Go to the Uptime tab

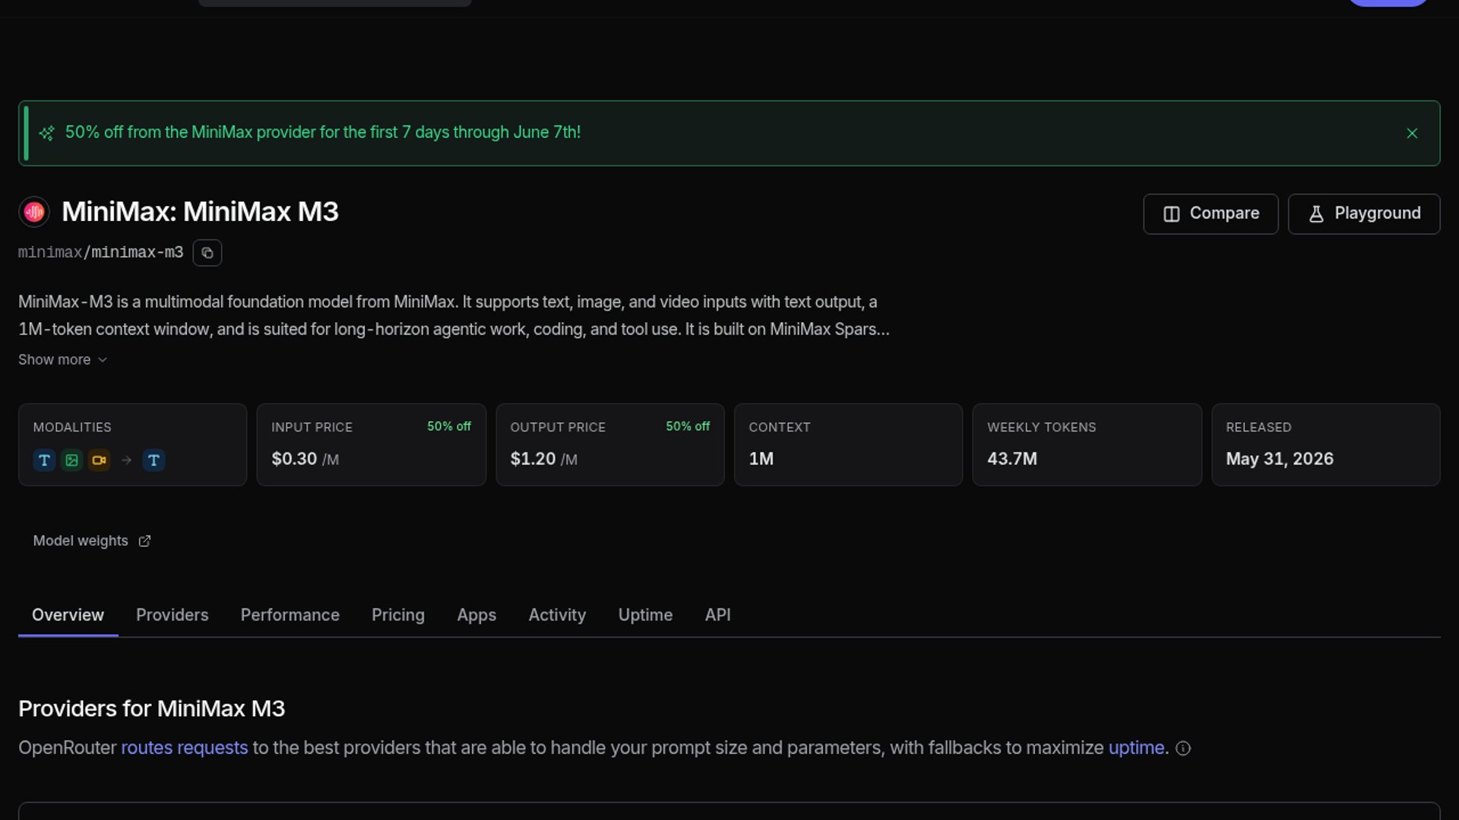point(645,615)
